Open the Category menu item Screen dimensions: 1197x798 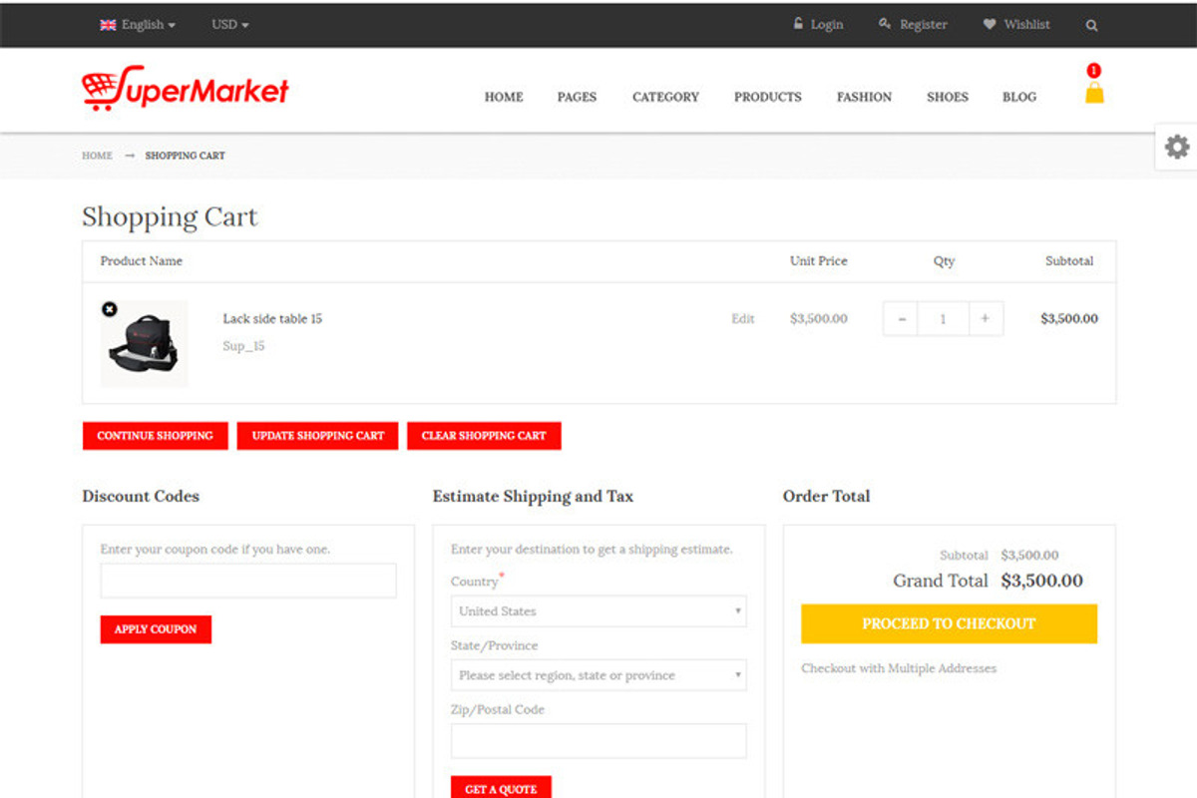click(x=665, y=97)
